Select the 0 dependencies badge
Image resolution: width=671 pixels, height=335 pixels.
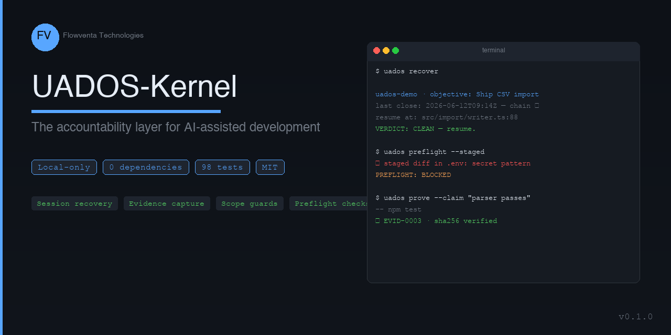pyautogui.click(x=146, y=167)
